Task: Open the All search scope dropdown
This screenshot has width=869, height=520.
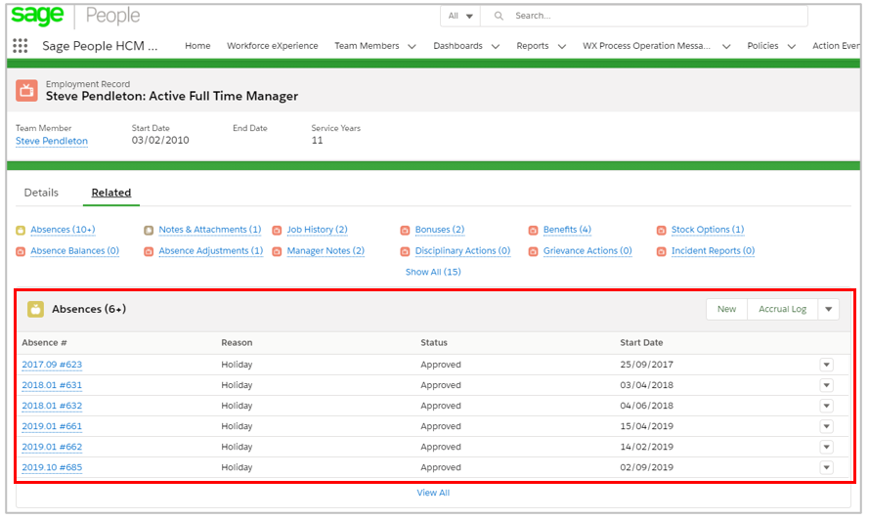Action: [460, 16]
